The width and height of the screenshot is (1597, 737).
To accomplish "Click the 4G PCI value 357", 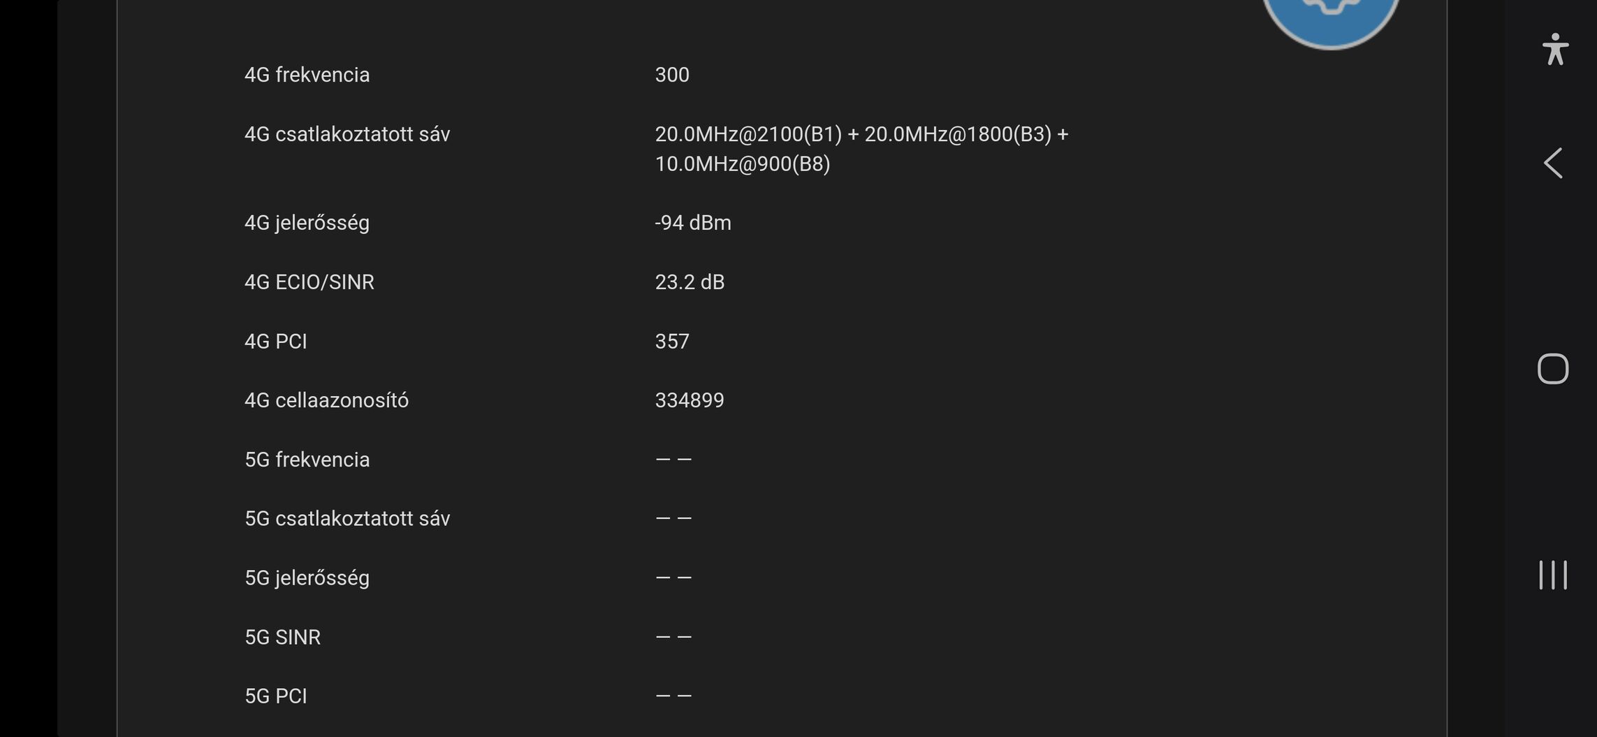I will (x=672, y=342).
